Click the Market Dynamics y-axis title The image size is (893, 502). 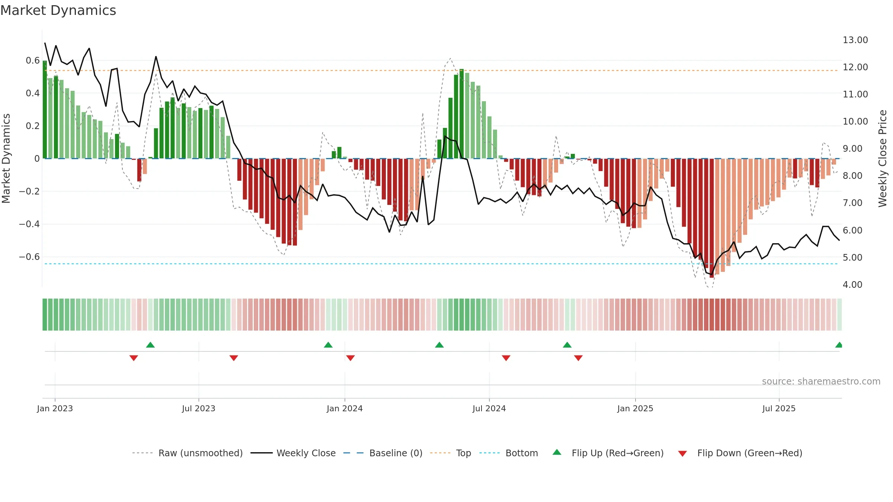click(x=6, y=158)
